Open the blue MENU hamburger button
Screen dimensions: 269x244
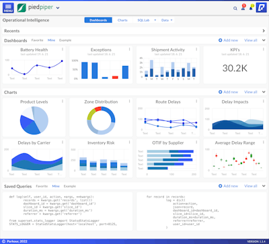(8, 8)
